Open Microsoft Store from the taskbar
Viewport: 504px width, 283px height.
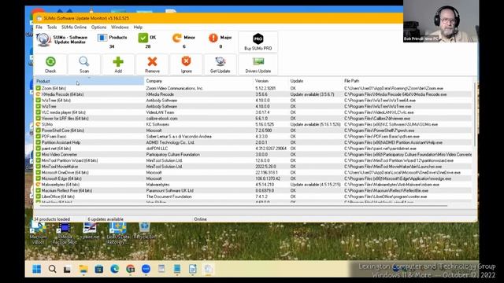[x=98, y=269]
